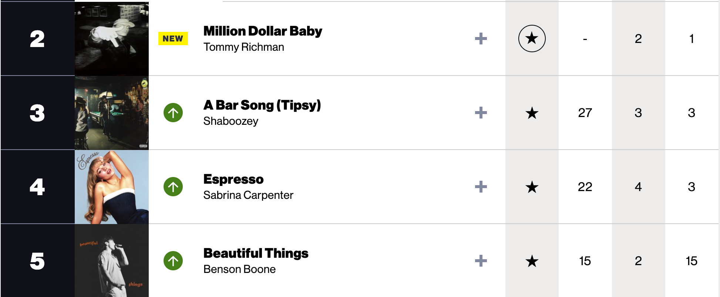Click the yellow NEW badge

pos(173,39)
